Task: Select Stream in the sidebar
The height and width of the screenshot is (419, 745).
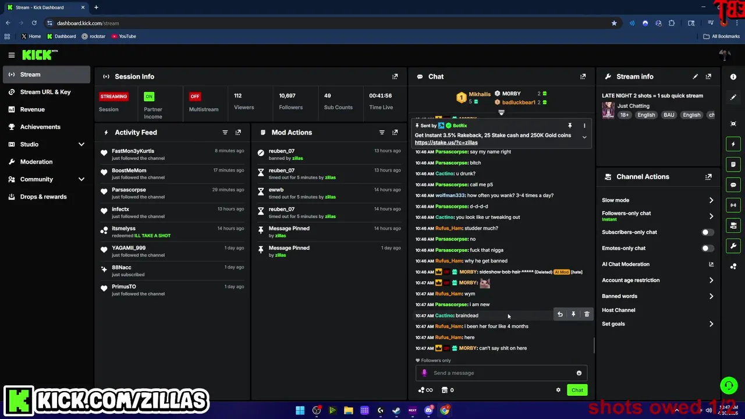Action: point(47,74)
